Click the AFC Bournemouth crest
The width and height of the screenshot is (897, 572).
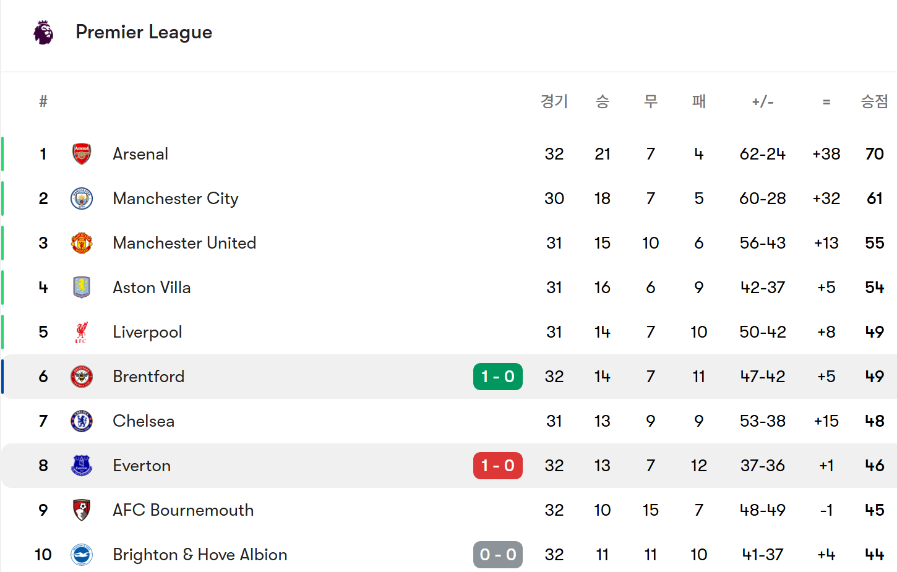[82, 510]
